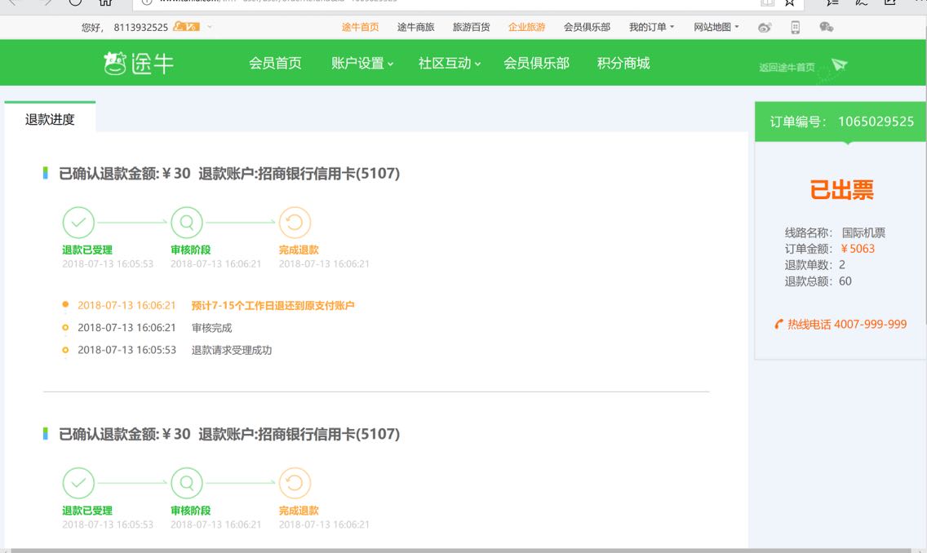Click first refund's 退款已受理 checkmark icon
This screenshot has height=553, width=927.
pos(78,223)
